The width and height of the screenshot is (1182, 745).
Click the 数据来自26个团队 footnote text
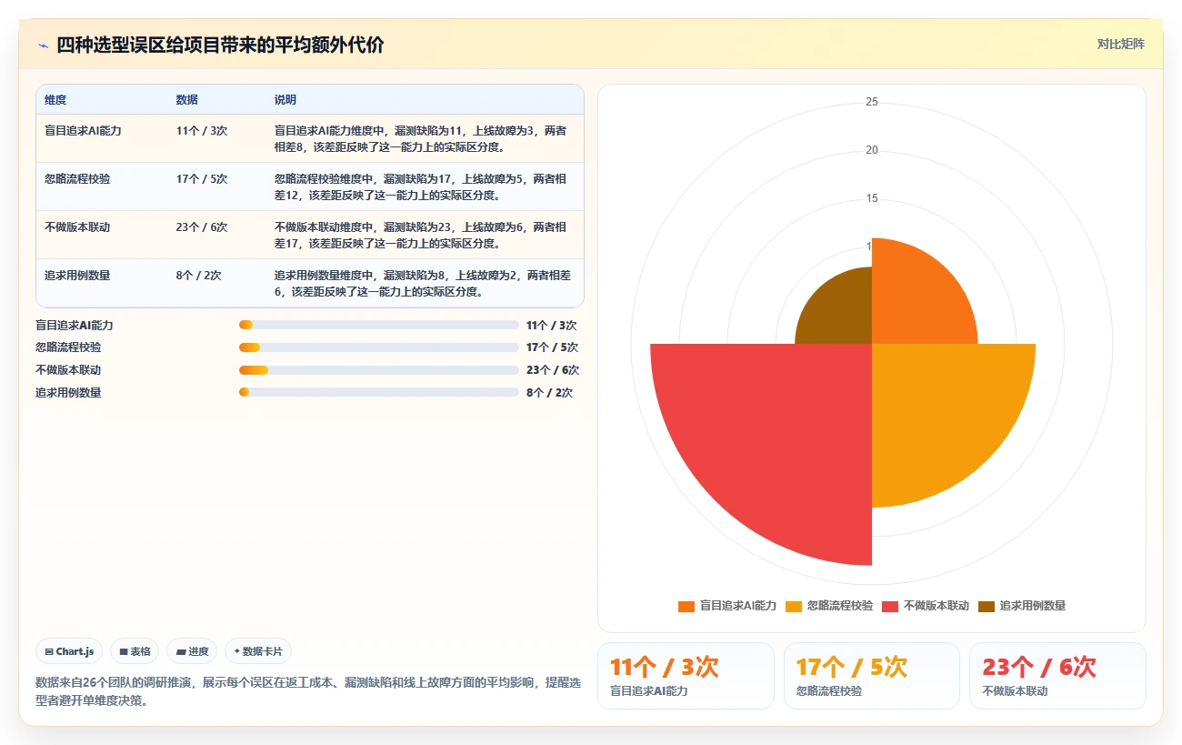pos(308,691)
